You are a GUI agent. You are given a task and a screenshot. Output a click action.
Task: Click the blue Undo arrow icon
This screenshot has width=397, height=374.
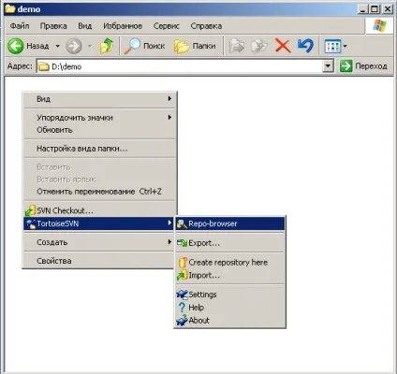click(x=305, y=46)
